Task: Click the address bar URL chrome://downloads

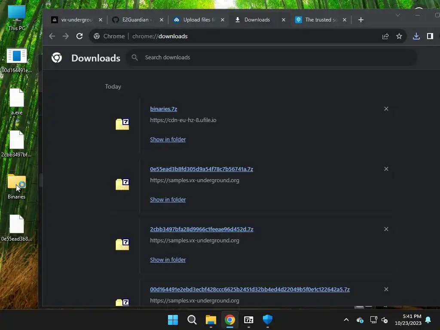Action: (160, 36)
